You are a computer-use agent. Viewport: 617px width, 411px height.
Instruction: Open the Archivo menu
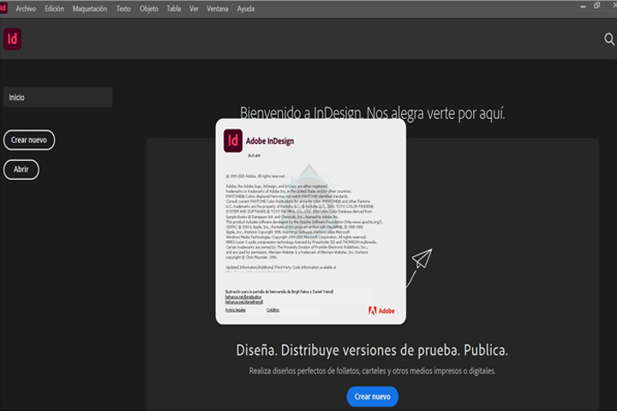(26, 9)
